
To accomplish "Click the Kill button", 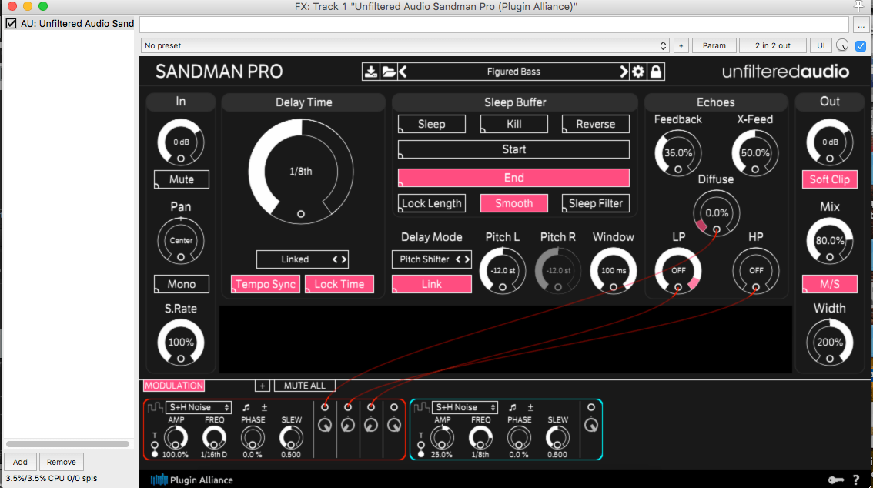I will pos(514,124).
